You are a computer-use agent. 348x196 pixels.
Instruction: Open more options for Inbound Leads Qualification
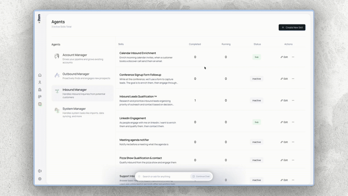point(293,101)
